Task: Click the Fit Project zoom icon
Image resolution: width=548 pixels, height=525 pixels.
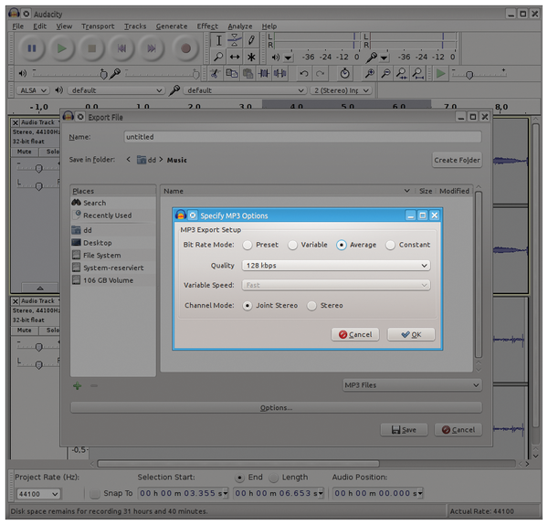Action: pyautogui.click(x=417, y=73)
